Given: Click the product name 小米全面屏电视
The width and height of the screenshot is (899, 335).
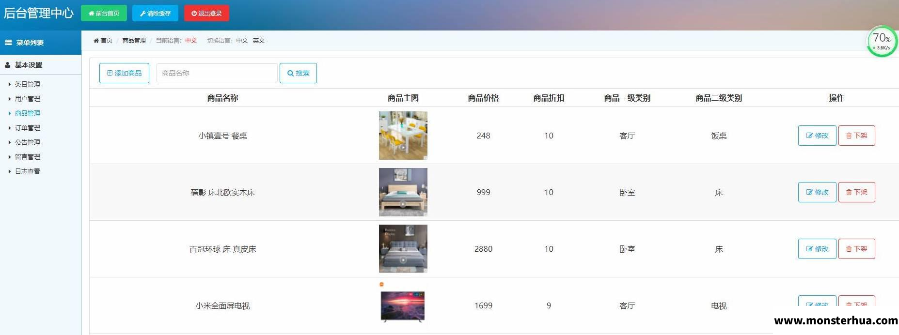Looking at the screenshot, I should [x=222, y=306].
